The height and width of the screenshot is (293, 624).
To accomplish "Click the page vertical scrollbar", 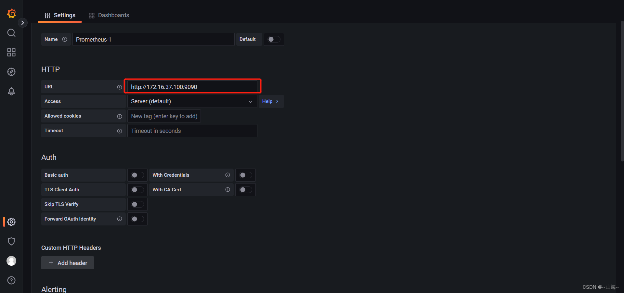I will tap(622, 91).
